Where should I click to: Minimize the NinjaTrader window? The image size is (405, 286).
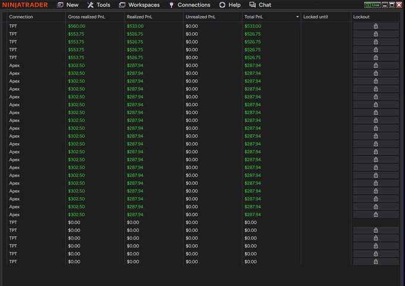(385, 5)
